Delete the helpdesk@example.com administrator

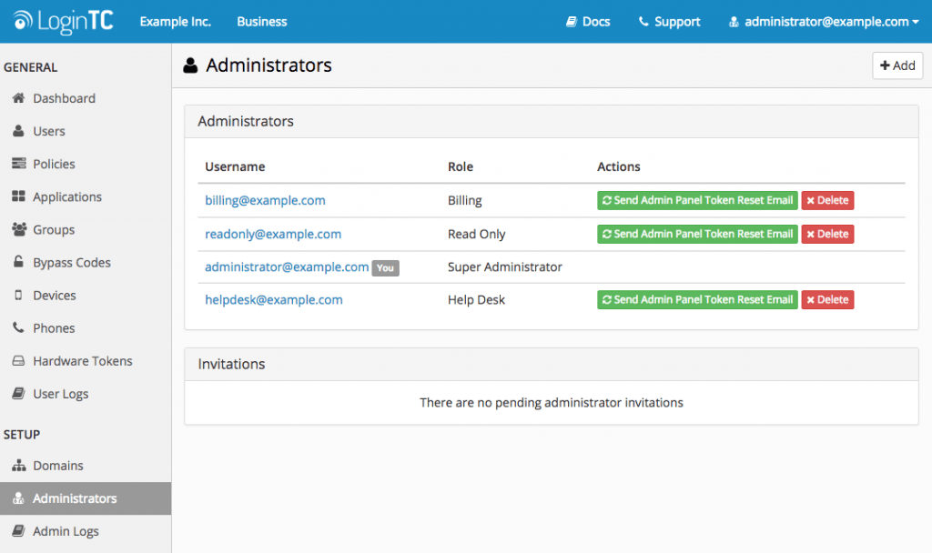coord(826,299)
